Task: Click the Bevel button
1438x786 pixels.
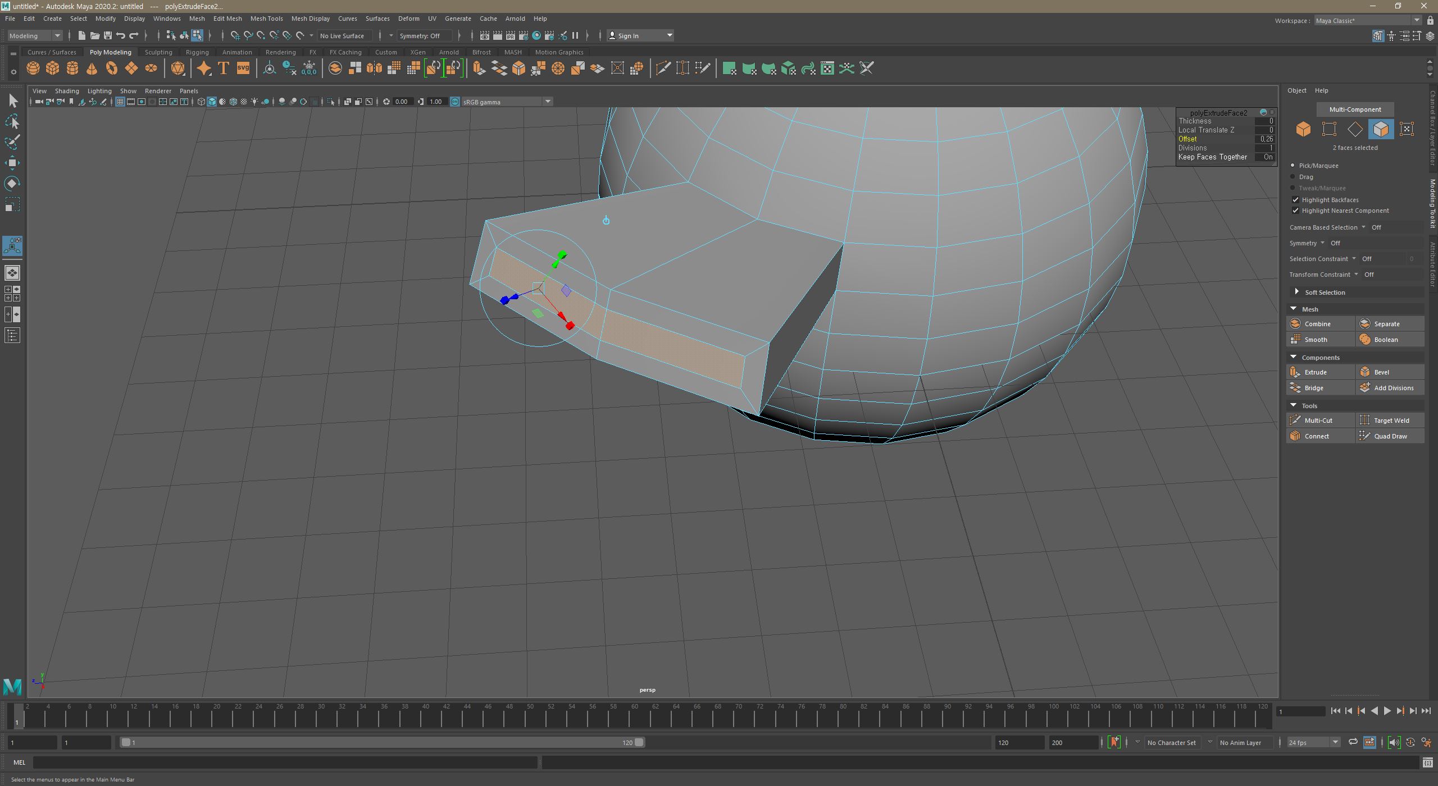Action: (1381, 372)
